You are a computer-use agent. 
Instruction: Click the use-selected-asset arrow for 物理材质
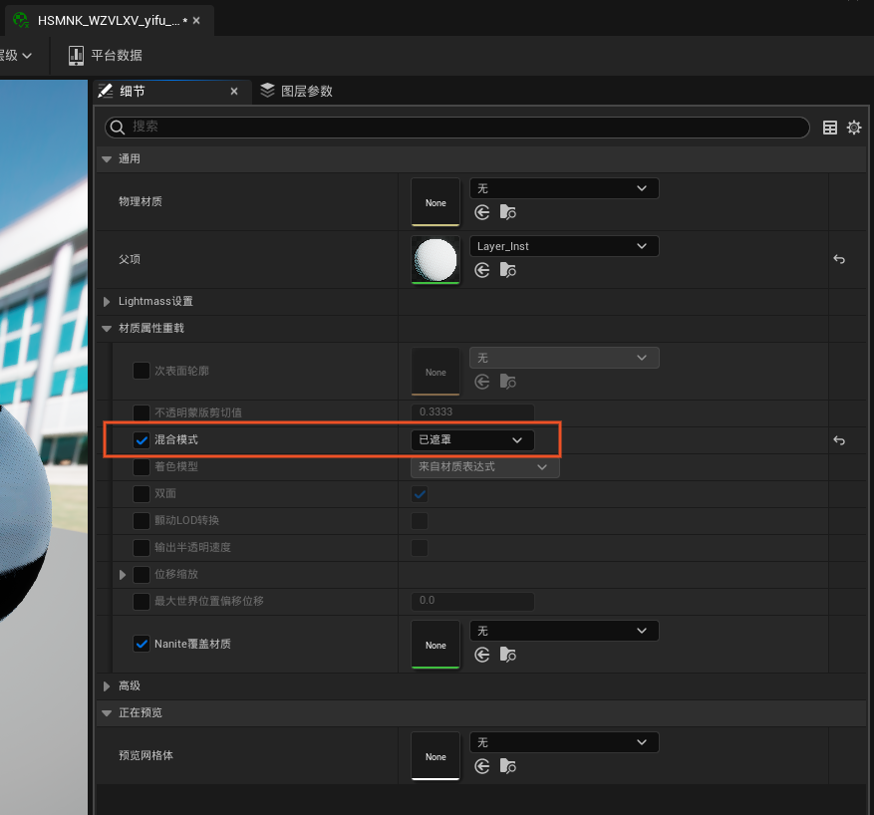click(x=482, y=212)
